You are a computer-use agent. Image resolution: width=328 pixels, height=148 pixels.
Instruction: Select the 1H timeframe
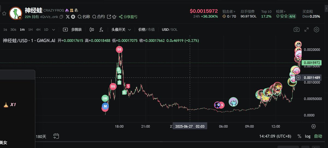point(30,30)
